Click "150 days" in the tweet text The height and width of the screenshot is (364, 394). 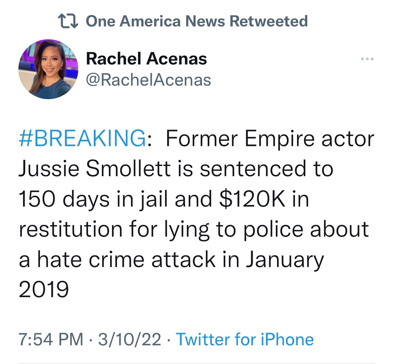click(64, 199)
